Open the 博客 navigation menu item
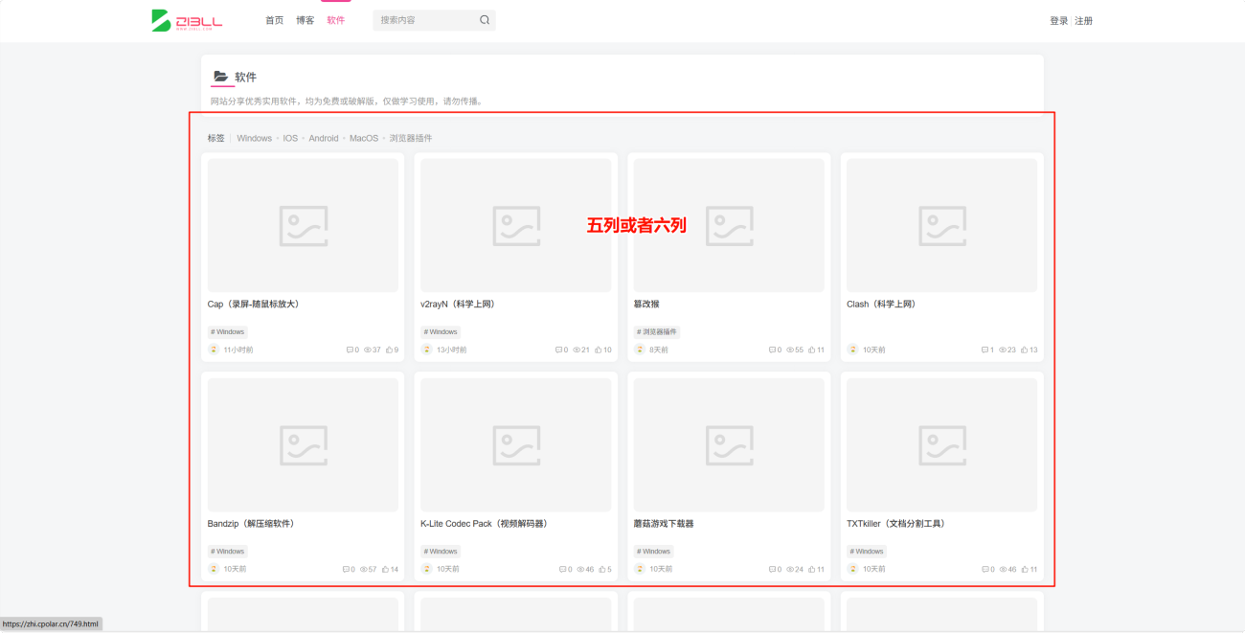Image resolution: width=1245 pixels, height=633 pixels. point(305,20)
